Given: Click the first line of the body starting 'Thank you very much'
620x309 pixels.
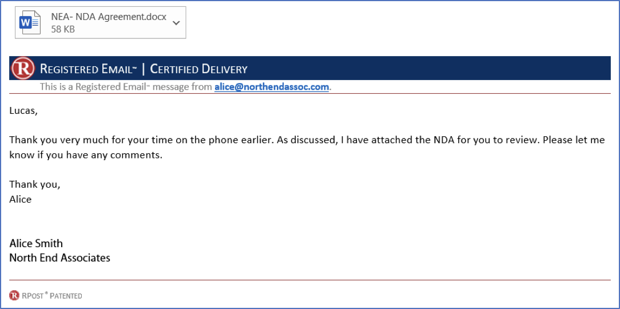Looking at the screenshot, I should [307, 140].
